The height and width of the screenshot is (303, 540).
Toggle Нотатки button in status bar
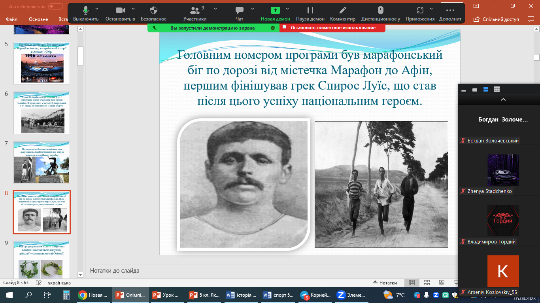coord(385,283)
